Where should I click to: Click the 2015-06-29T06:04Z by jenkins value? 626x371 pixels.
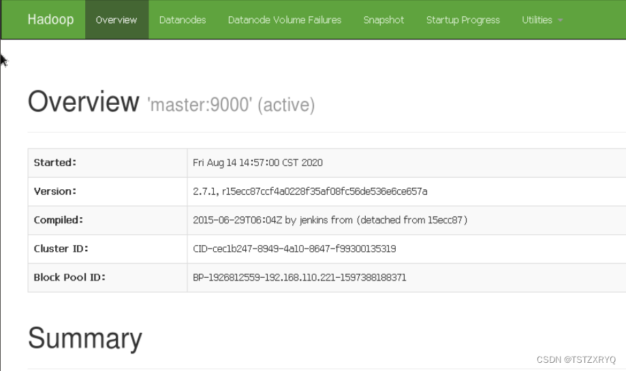point(330,220)
